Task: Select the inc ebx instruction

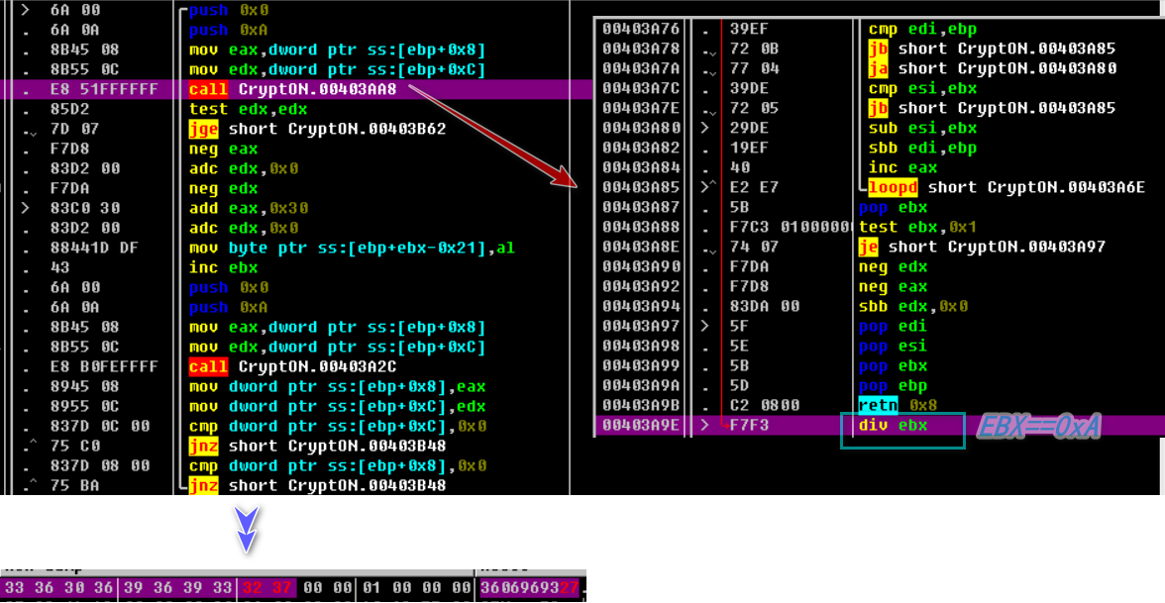Action: pyautogui.click(x=223, y=267)
